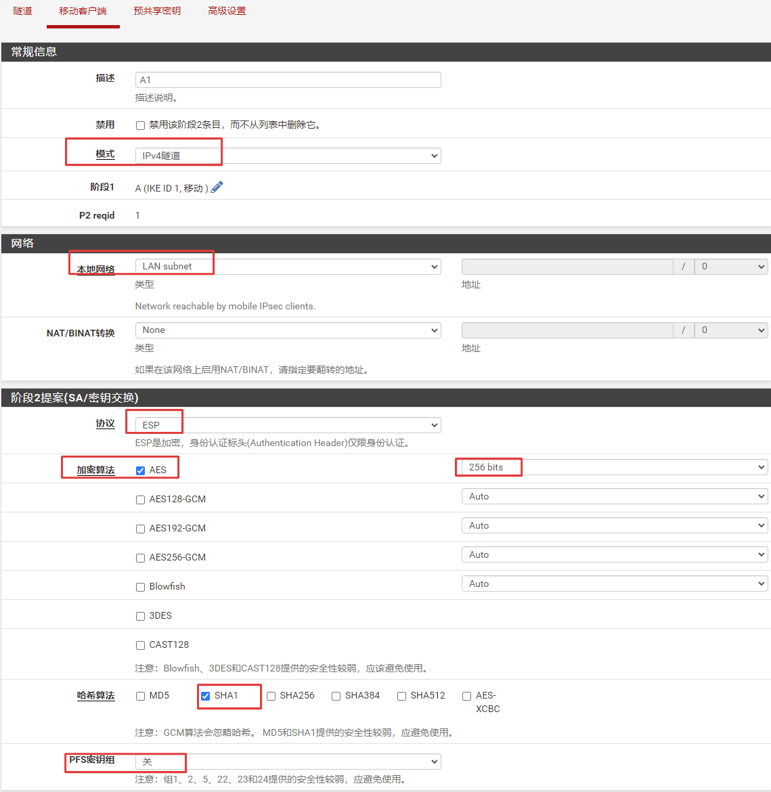Expand the 本地网络 LAN subnet dropdown
Screen dimensions: 771x792
(x=288, y=267)
